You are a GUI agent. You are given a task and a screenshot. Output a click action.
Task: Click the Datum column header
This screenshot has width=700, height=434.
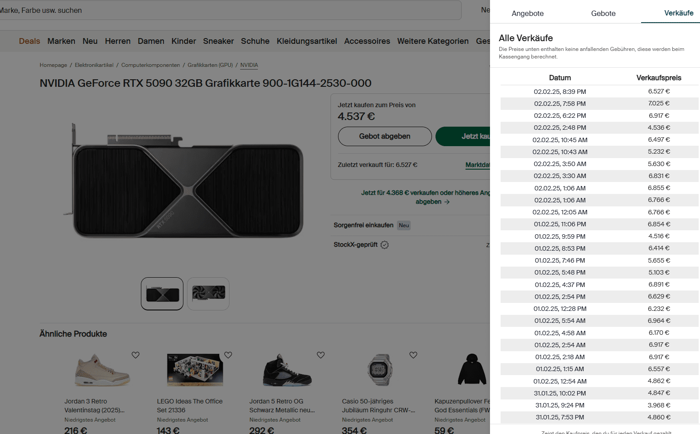click(560, 78)
